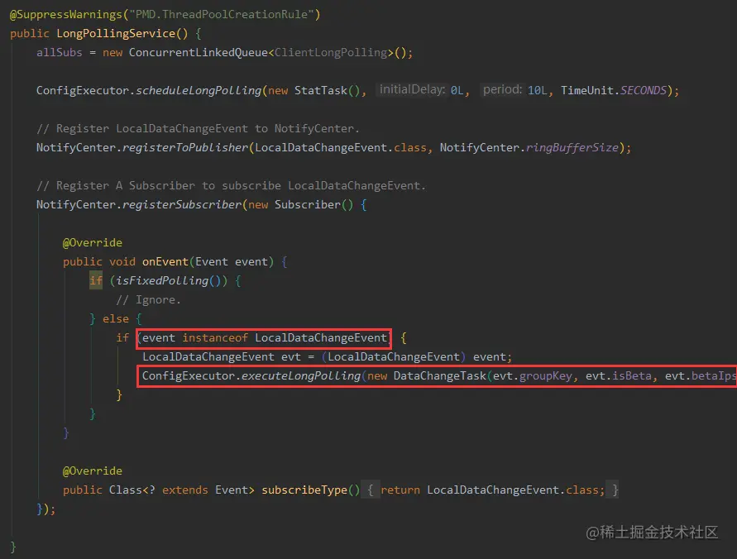This screenshot has width=737, height=559.
Task: Click the registerToPublisher method call
Action: 185,147
